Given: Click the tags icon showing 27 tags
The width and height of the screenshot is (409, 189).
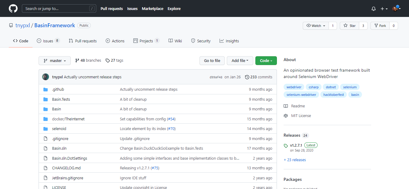Looking at the screenshot, I should 107,60.
